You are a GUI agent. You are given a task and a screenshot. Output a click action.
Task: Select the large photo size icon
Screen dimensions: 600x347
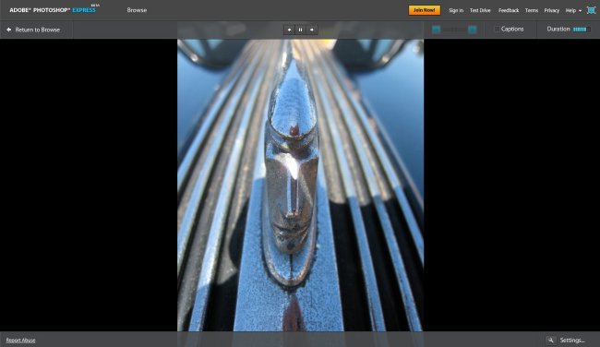pos(473,30)
